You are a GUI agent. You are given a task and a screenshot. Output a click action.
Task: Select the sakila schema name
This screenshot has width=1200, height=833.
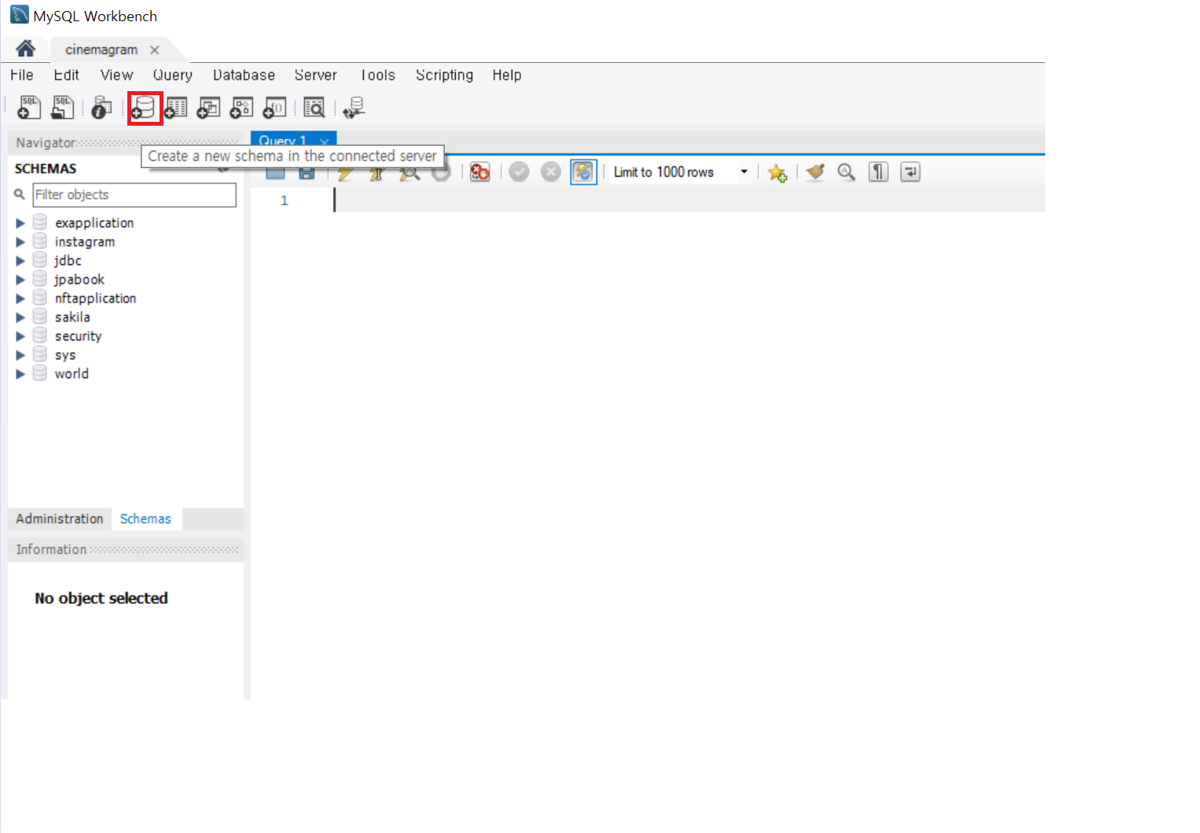[x=72, y=317]
